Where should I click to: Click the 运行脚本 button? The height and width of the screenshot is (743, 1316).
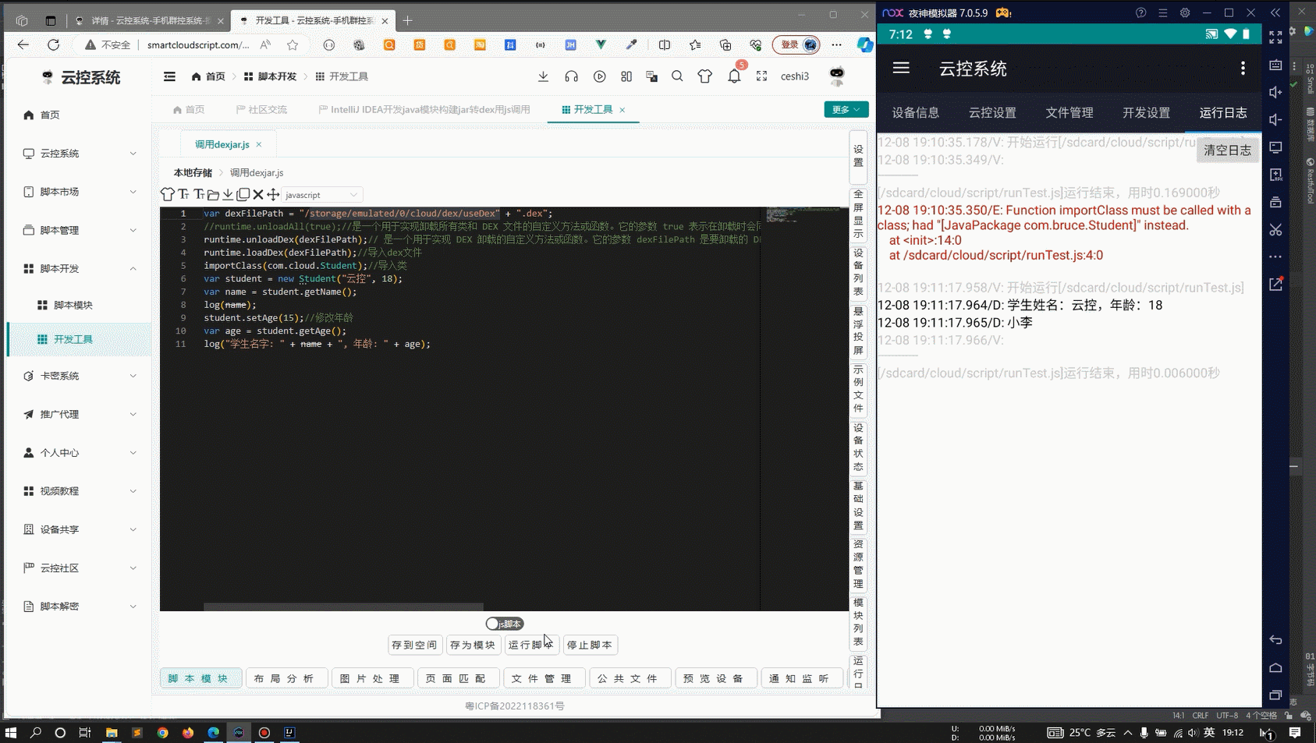(532, 645)
